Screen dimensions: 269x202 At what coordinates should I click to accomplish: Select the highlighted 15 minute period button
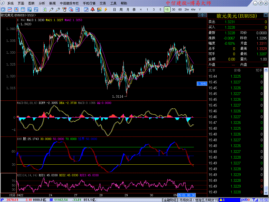(167, 9)
